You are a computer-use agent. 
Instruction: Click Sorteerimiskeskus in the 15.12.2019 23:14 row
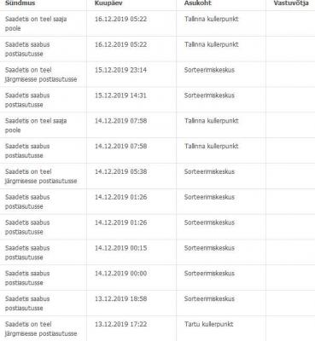[209, 70]
